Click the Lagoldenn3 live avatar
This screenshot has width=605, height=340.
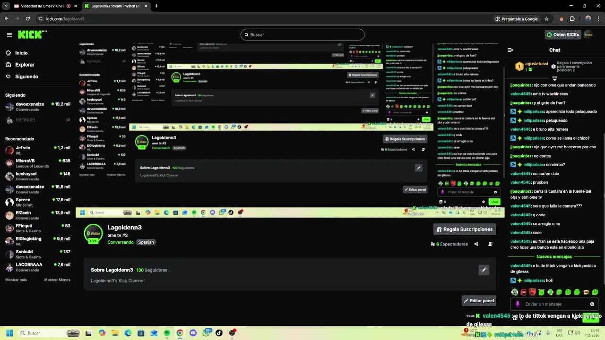[93, 234]
